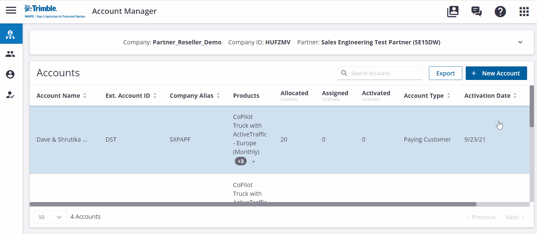Click the Export button
The image size is (537, 234).
tap(445, 73)
